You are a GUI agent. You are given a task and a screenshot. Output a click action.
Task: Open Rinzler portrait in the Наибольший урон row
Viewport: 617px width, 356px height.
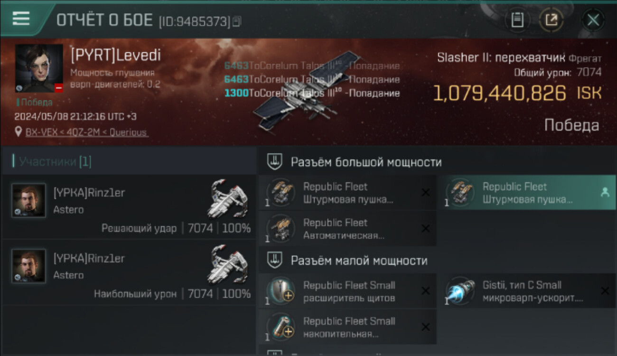[x=29, y=266]
